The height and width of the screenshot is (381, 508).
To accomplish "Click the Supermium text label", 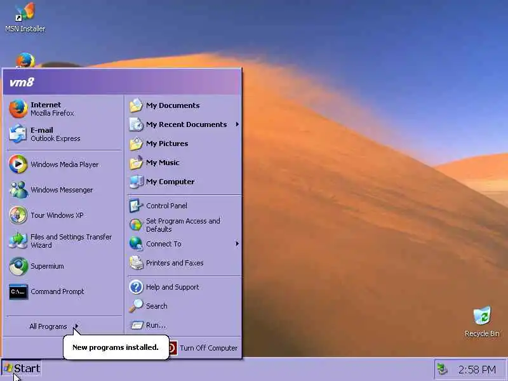I will pos(47,266).
